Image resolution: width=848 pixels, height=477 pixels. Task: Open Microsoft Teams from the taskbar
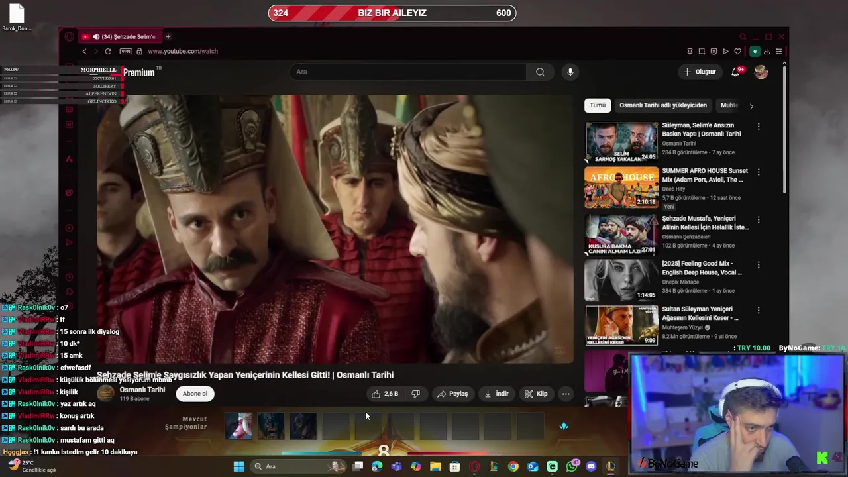coord(396,466)
